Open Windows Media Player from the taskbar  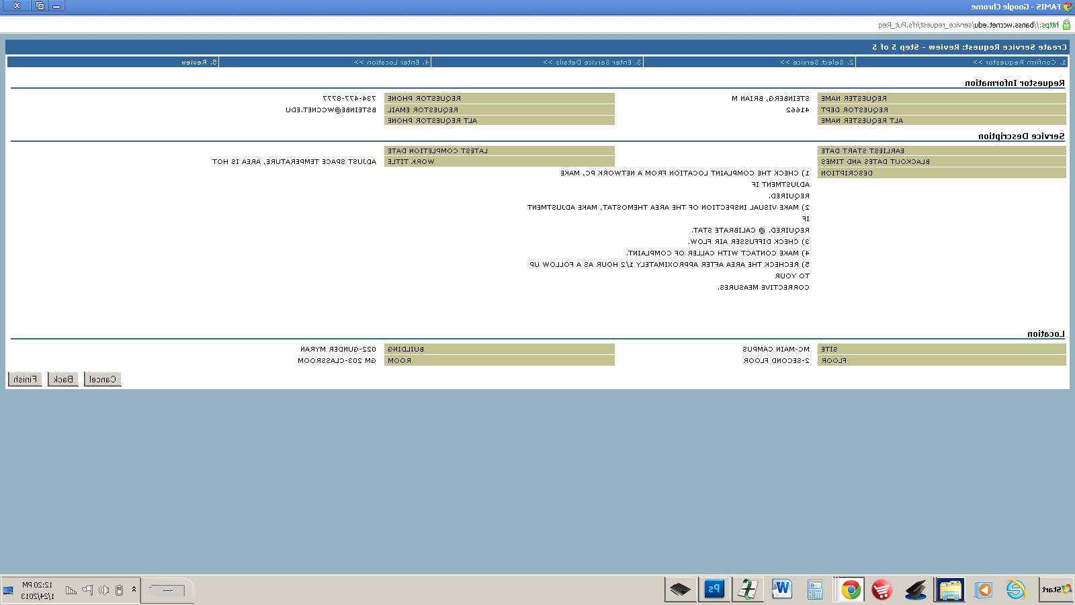point(984,590)
